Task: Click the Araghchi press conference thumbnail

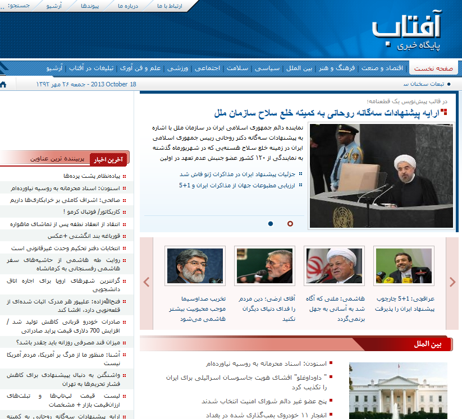Action: point(404,266)
